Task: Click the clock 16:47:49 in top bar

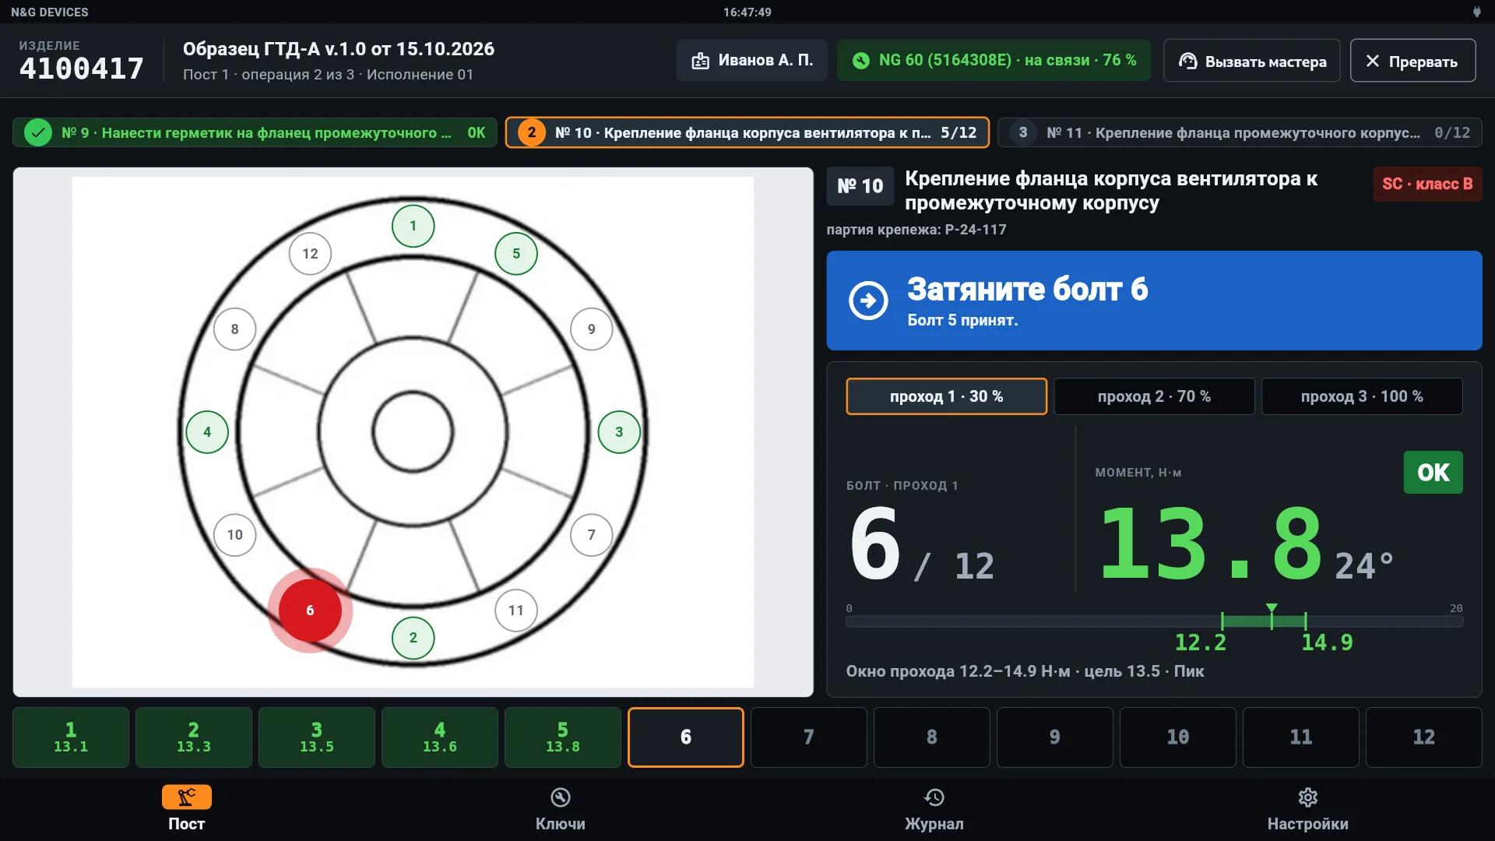Action: (747, 12)
